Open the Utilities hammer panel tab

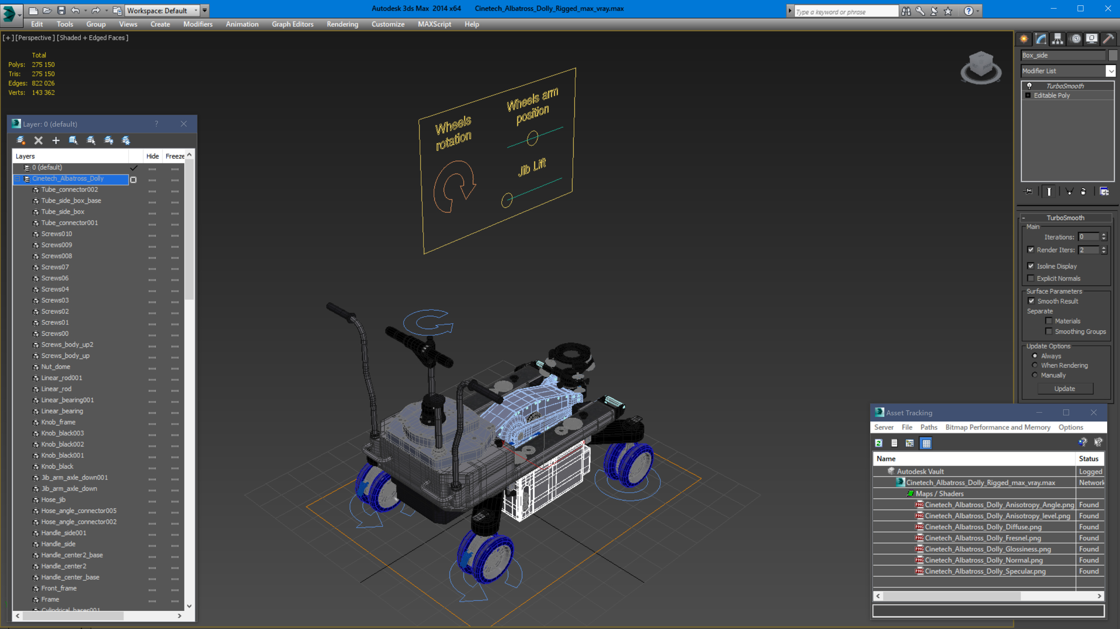click(1109, 39)
